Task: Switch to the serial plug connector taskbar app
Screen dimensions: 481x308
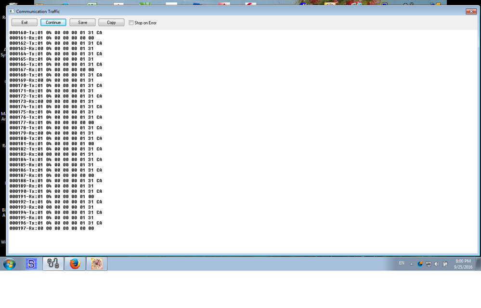Action: coord(53,264)
